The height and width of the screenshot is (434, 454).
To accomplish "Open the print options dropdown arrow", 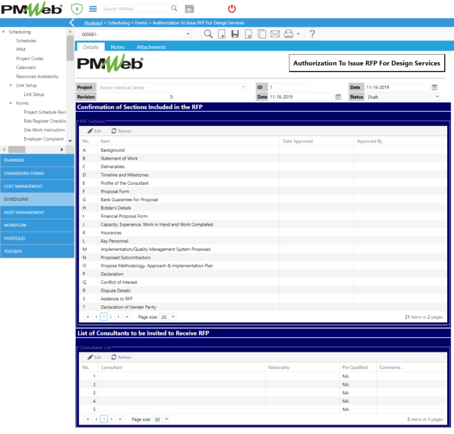I will [x=298, y=34].
